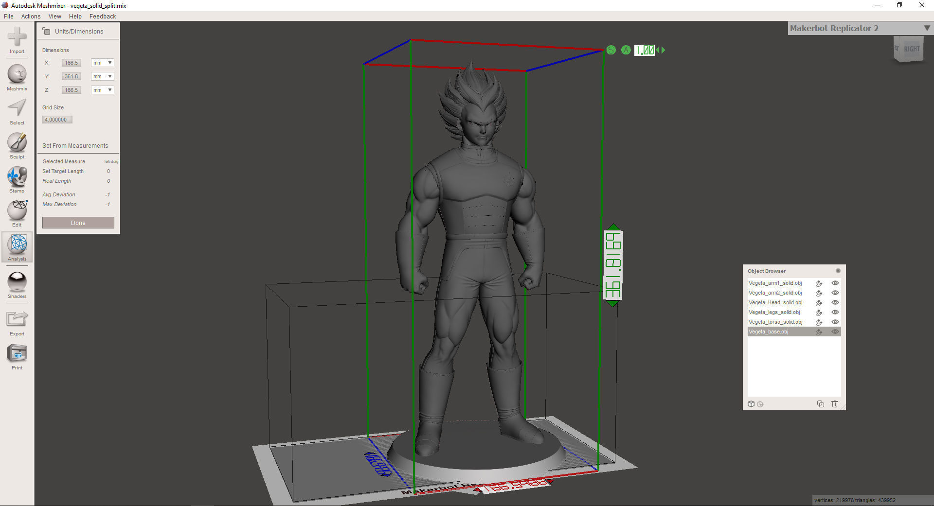Click the green S scale handle icon
The width and height of the screenshot is (934, 506).
tap(611, 50)
